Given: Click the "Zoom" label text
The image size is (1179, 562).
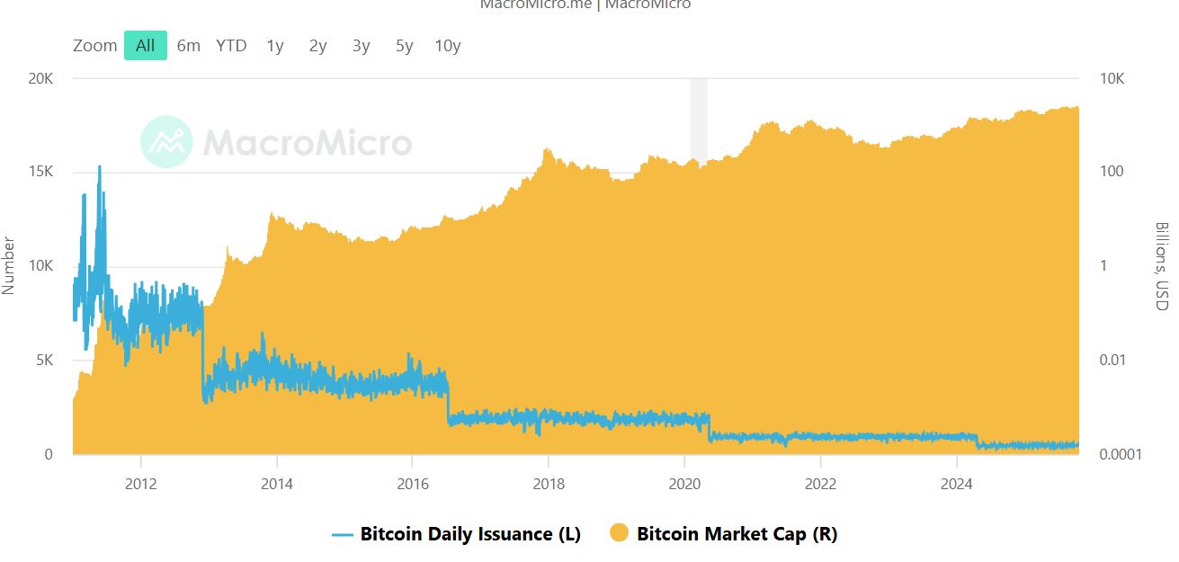Looking at the screenshot, I should point(95,45).
